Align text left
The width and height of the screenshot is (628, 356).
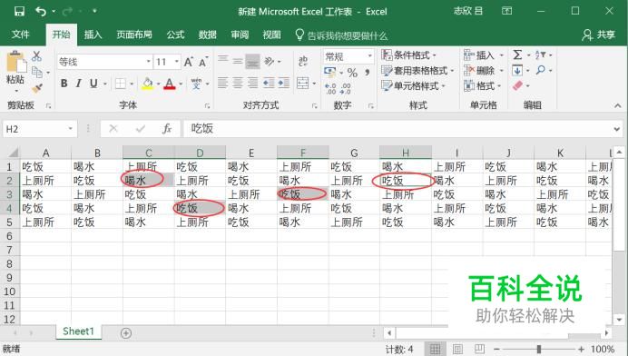[223, 83]
